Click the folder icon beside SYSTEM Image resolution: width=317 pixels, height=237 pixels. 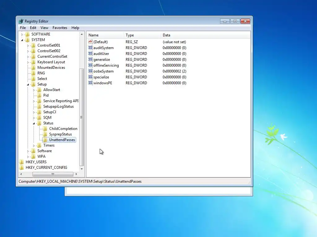(28, 40)
